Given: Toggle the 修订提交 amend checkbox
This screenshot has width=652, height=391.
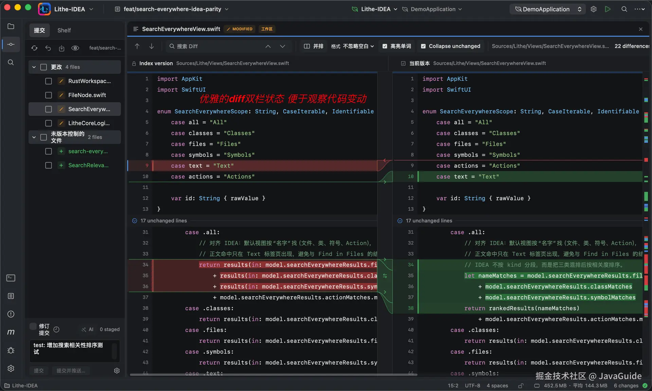Looking at the screenshot, I should 33,326.
